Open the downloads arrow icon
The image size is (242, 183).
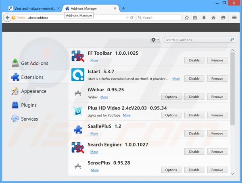point(204,18)
